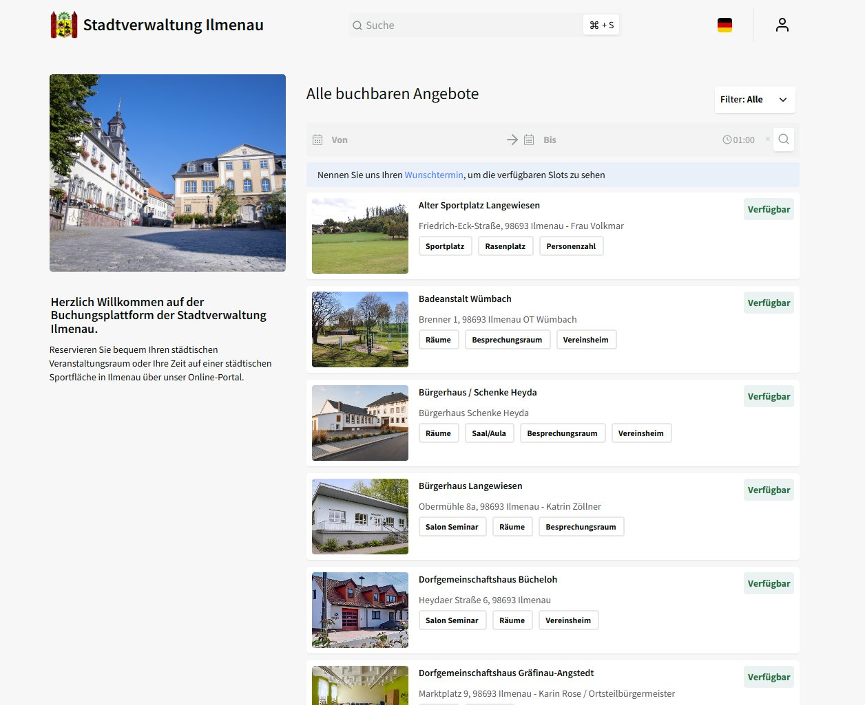The image size is (865, 705).
Task: Open the Stadtverwaltung Ilmenau home title
Action: (x=174, y=25)
